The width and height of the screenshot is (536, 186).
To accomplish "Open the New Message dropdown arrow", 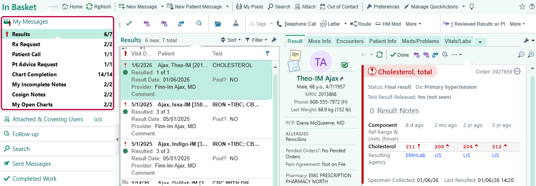I will click(162, 7).
